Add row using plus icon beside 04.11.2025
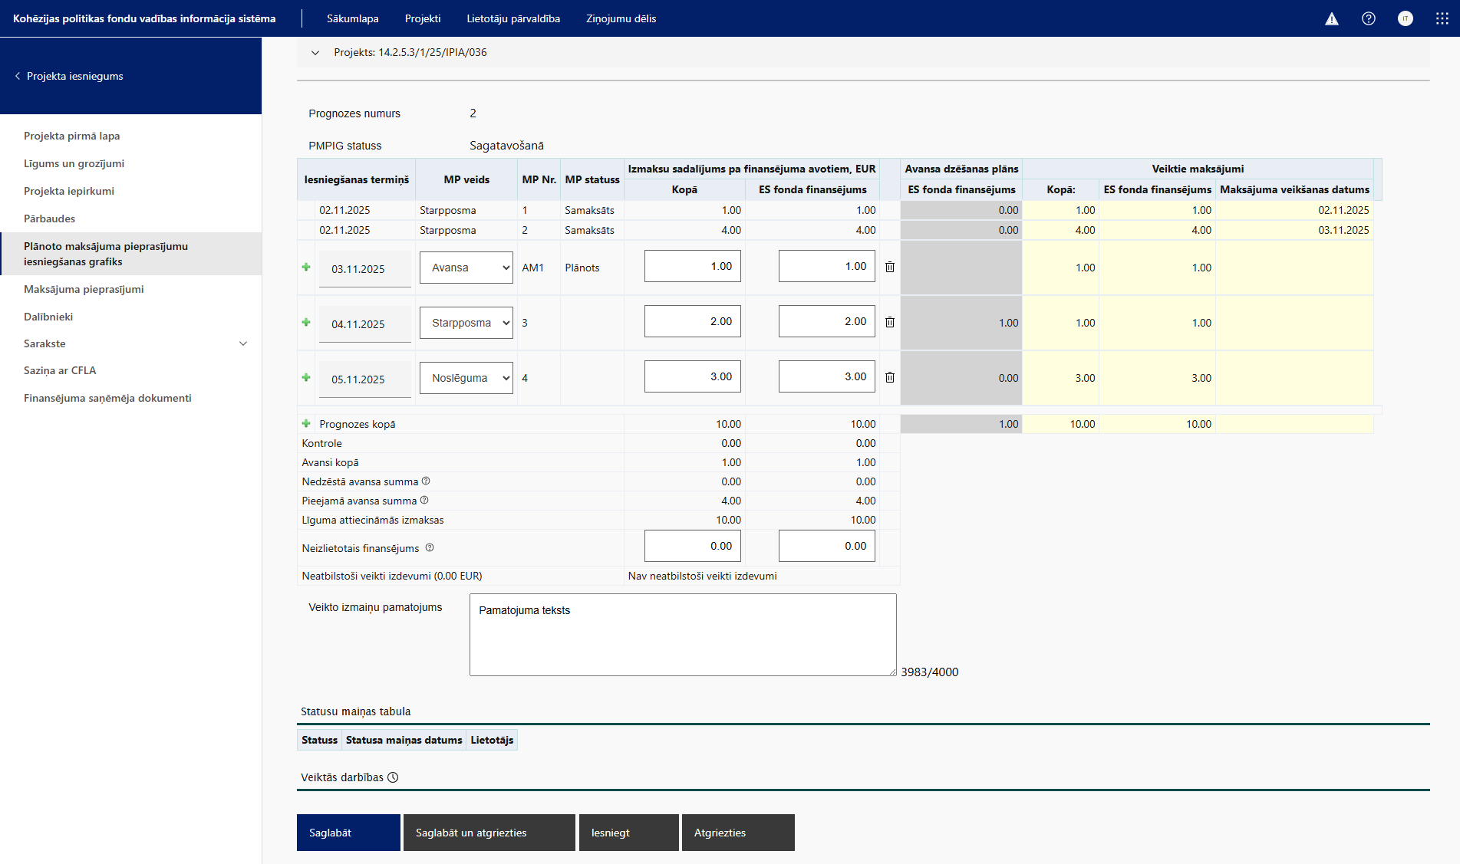 pyautogui.click(x=306, y=323)
